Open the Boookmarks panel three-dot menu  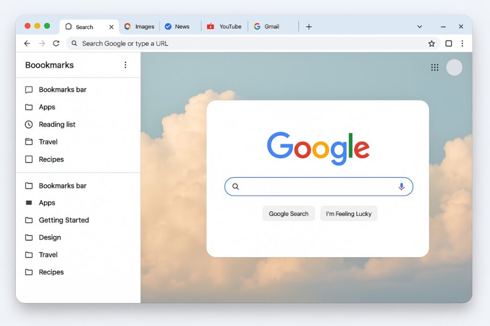click(125, 65)
